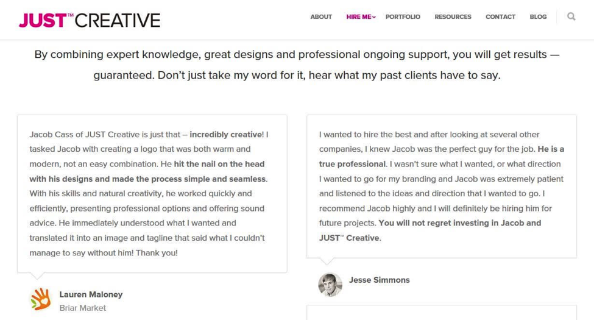Go to the Contact page

500,16
